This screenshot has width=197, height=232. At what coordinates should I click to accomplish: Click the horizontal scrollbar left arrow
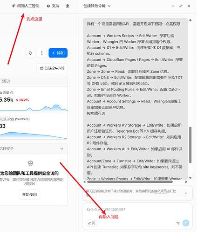tap(84, 182)
